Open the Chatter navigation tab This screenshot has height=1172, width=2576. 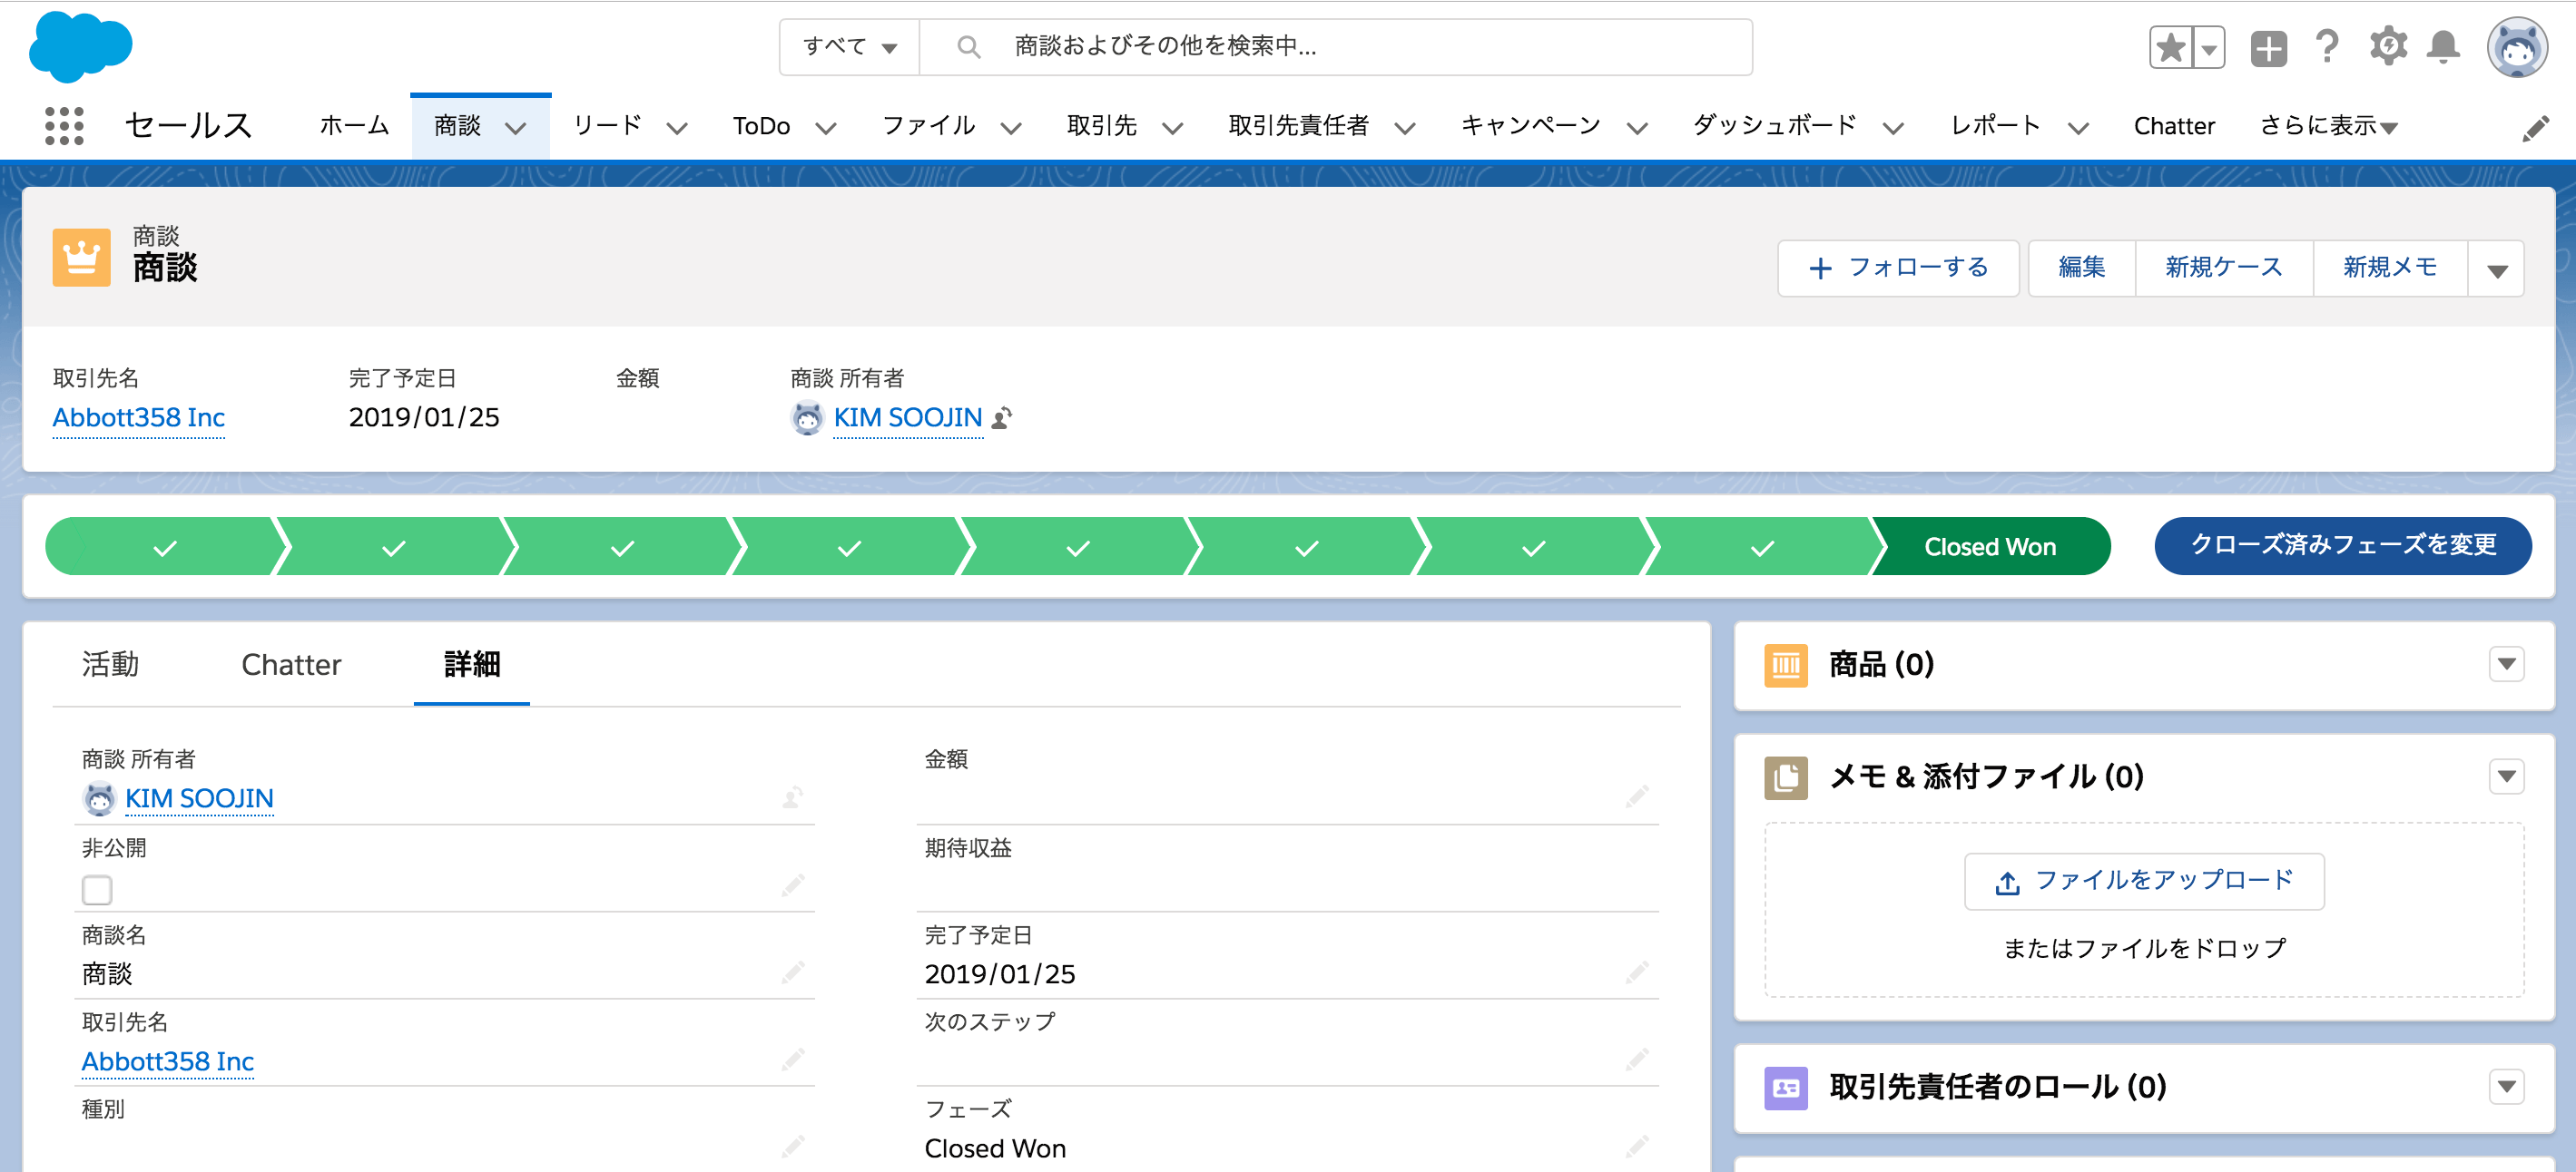[2174, 126]
